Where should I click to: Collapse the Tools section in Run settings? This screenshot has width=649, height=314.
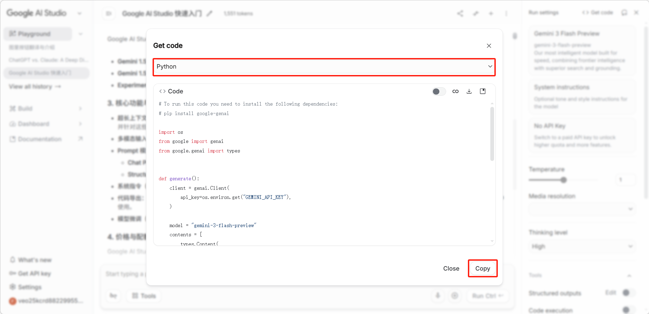(629, 275)
